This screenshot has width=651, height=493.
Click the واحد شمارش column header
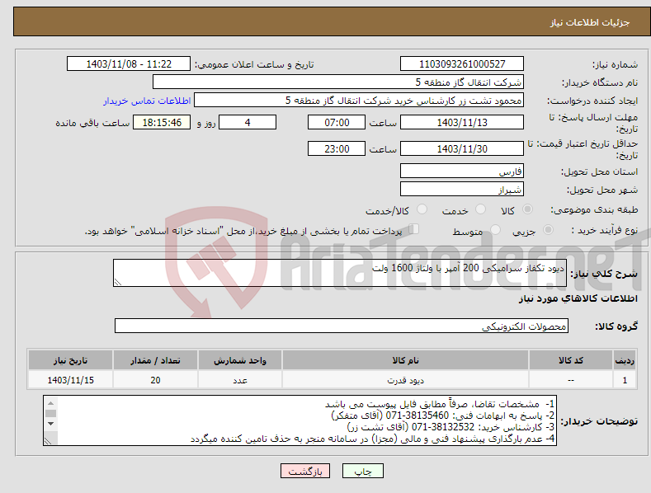pyautogui.click(x=240, y=360)
